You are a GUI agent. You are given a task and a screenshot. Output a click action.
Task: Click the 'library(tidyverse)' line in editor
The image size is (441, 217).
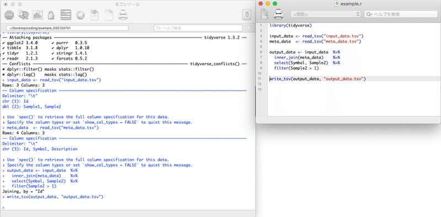291,25
